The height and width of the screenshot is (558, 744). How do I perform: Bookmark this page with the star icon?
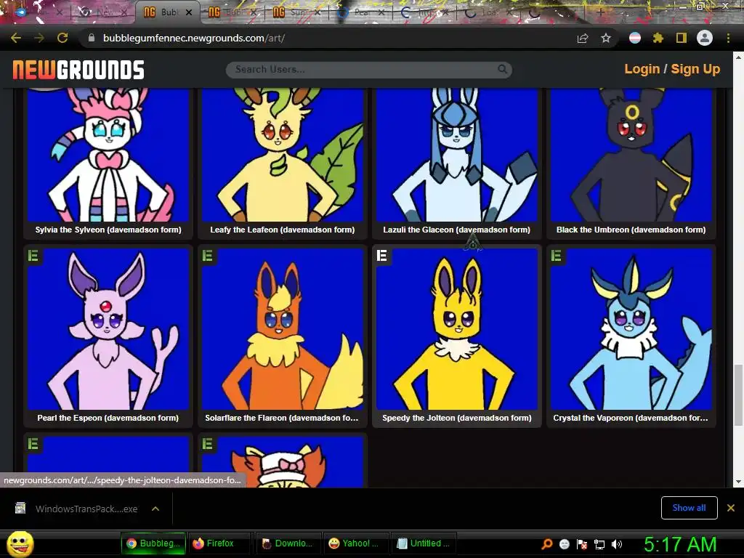[606, 38]
